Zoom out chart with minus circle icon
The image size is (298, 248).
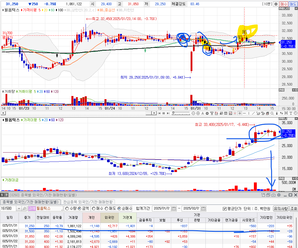(x=193, y=113)
